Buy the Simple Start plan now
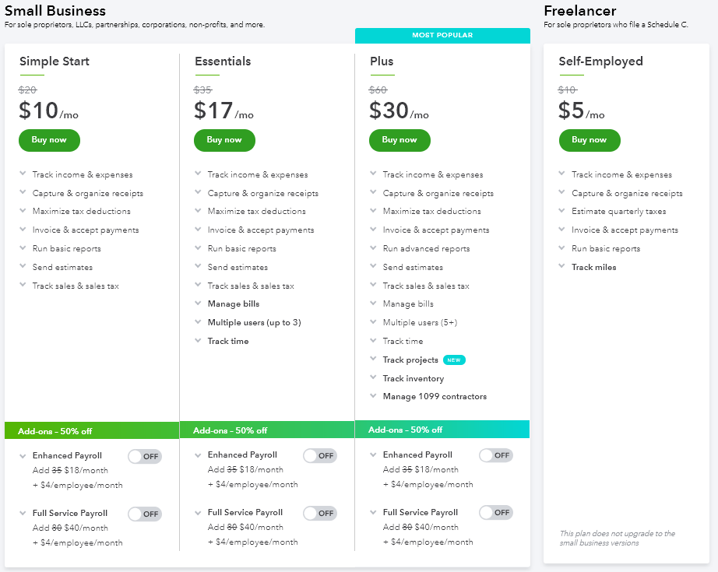The height and width of the screenshot is (572, 718). click(x=49, y=140)
